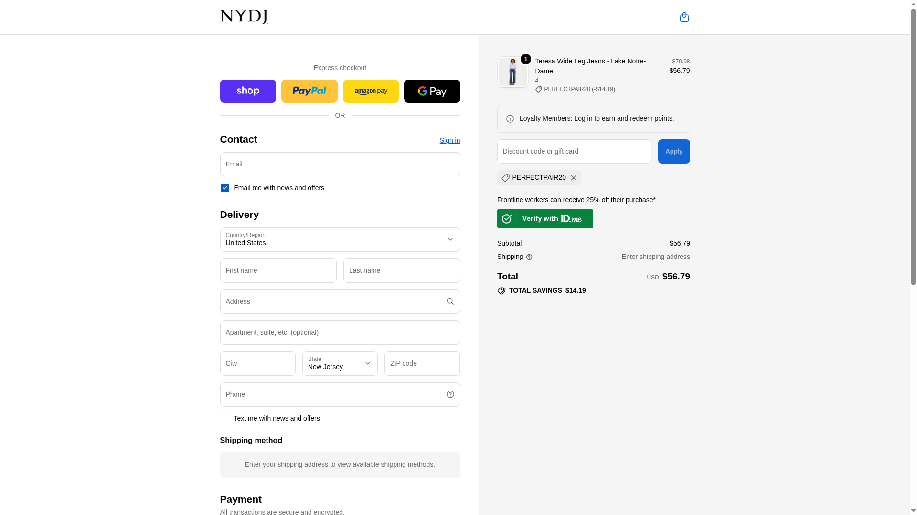Choose PayPal express checkout

pyautogui.click(x=309, y=91)
